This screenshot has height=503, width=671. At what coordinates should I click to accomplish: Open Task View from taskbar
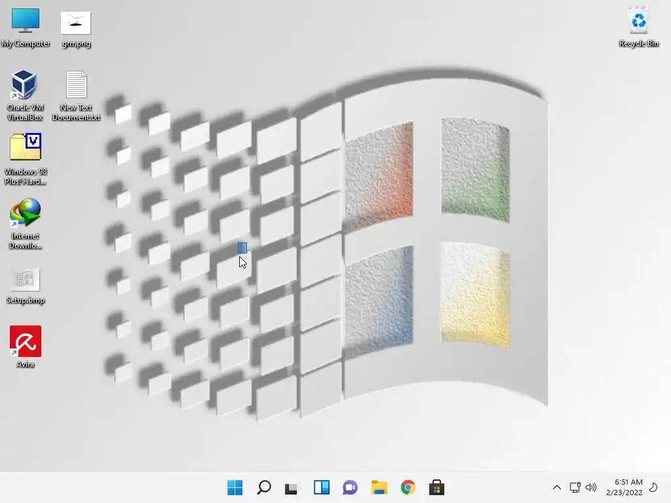coord(292,487)
